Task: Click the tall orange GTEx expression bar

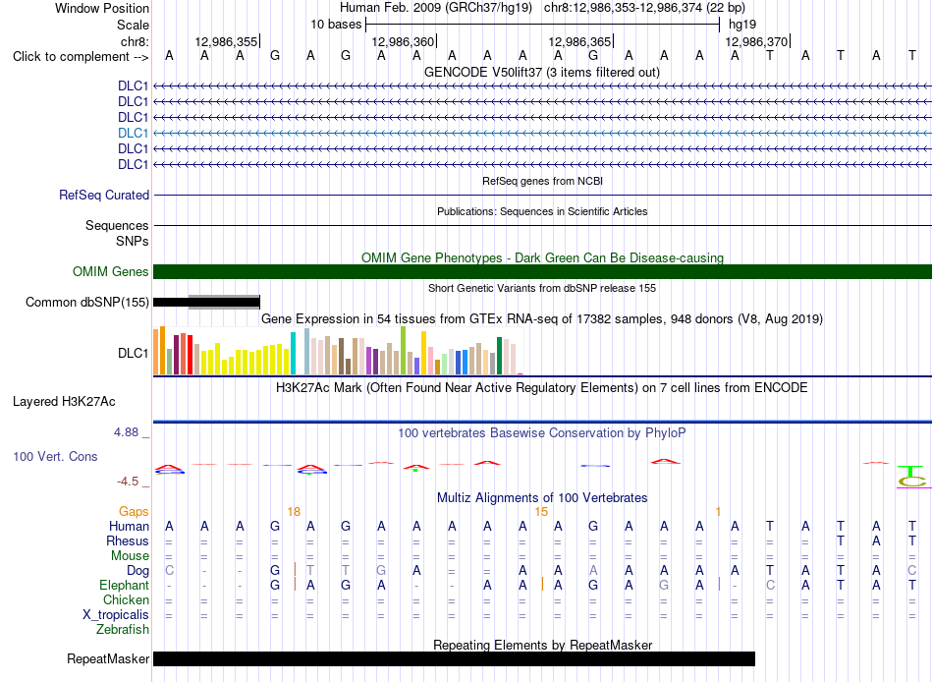Action: click(x=162, y=350)
